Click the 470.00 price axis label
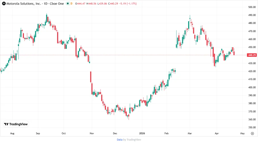Screen dimensions: 258x143 [252, 31]
